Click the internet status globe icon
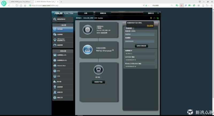Screen dimensions: 214x116 (x=87, y=30)
